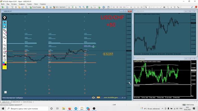Viewport: 198px width, 111px height.
Task: Toggle chart shift on the toolbar
Action: (x=95, y=7)
